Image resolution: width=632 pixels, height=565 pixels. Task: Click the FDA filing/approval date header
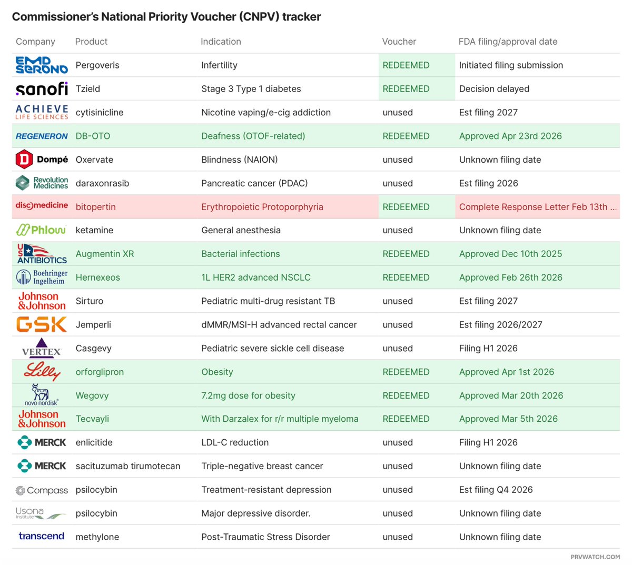point(508,42)
